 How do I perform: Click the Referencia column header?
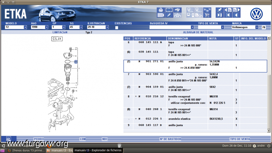point(150,39)
